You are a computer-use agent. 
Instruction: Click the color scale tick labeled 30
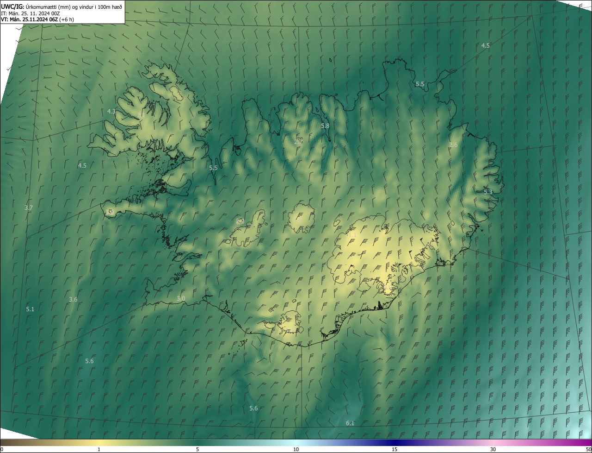tap(493, 449)
